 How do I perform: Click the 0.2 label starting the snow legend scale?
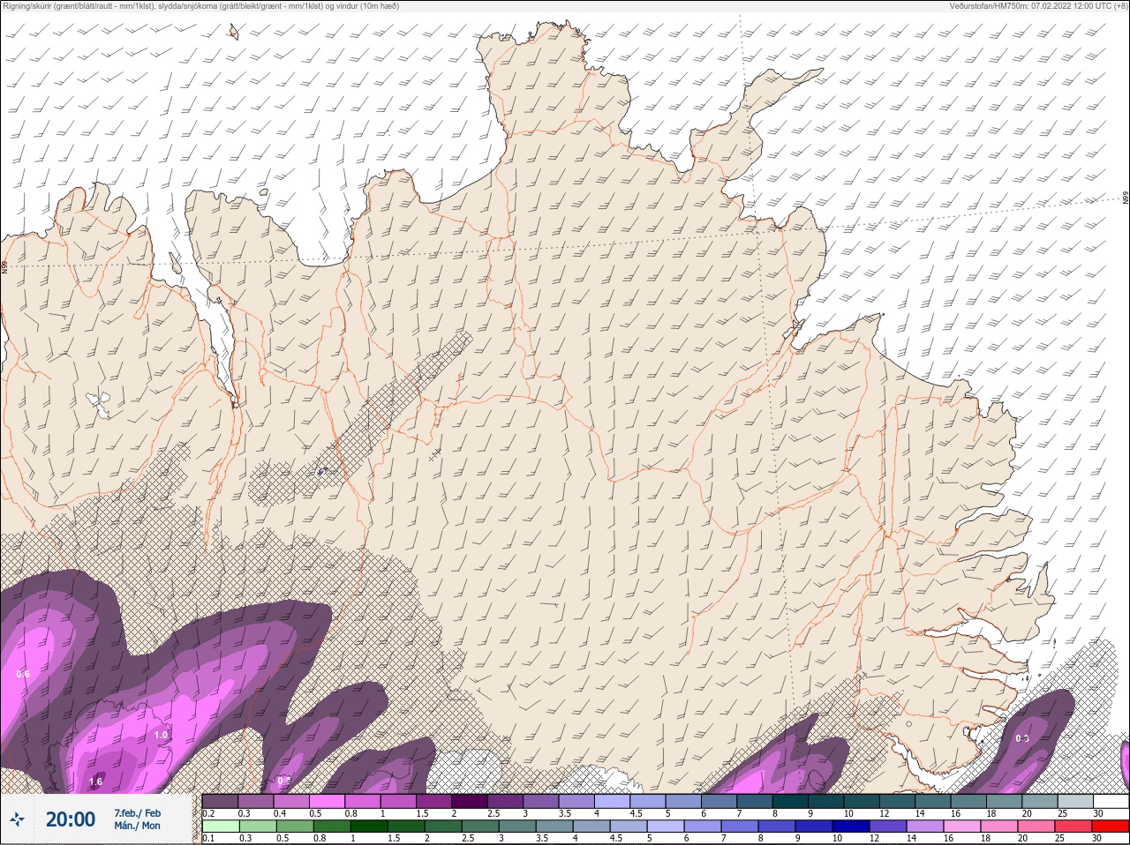[x=208, y=813]
